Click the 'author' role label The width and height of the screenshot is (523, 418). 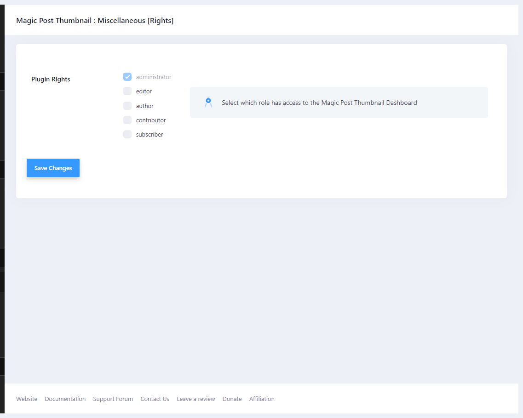tap(145, 106)
